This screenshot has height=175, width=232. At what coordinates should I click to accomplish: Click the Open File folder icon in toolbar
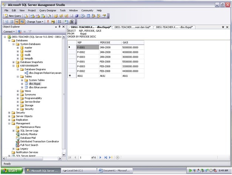click(56, 16)
